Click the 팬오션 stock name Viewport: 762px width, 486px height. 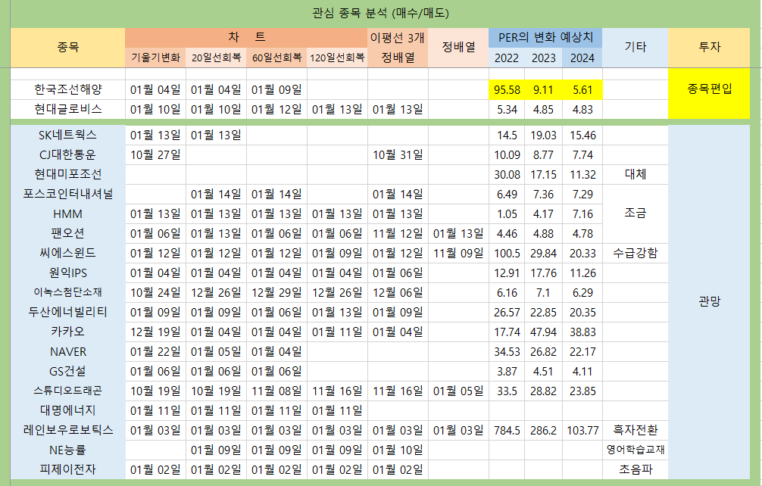(68, 233)
